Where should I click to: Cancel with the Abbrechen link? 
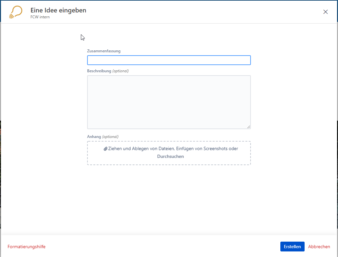pyautogui.click(x=319, y=247)
